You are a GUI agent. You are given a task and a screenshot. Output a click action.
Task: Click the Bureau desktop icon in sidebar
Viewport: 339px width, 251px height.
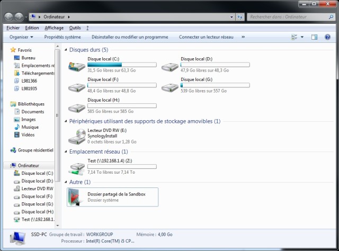(16, 58)
